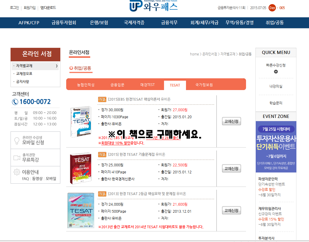Image resolution: width=309 pixels, height=242 pixels.
Task: Expand the 빠른수강신청 down arrow
Action: pos(276,72)
